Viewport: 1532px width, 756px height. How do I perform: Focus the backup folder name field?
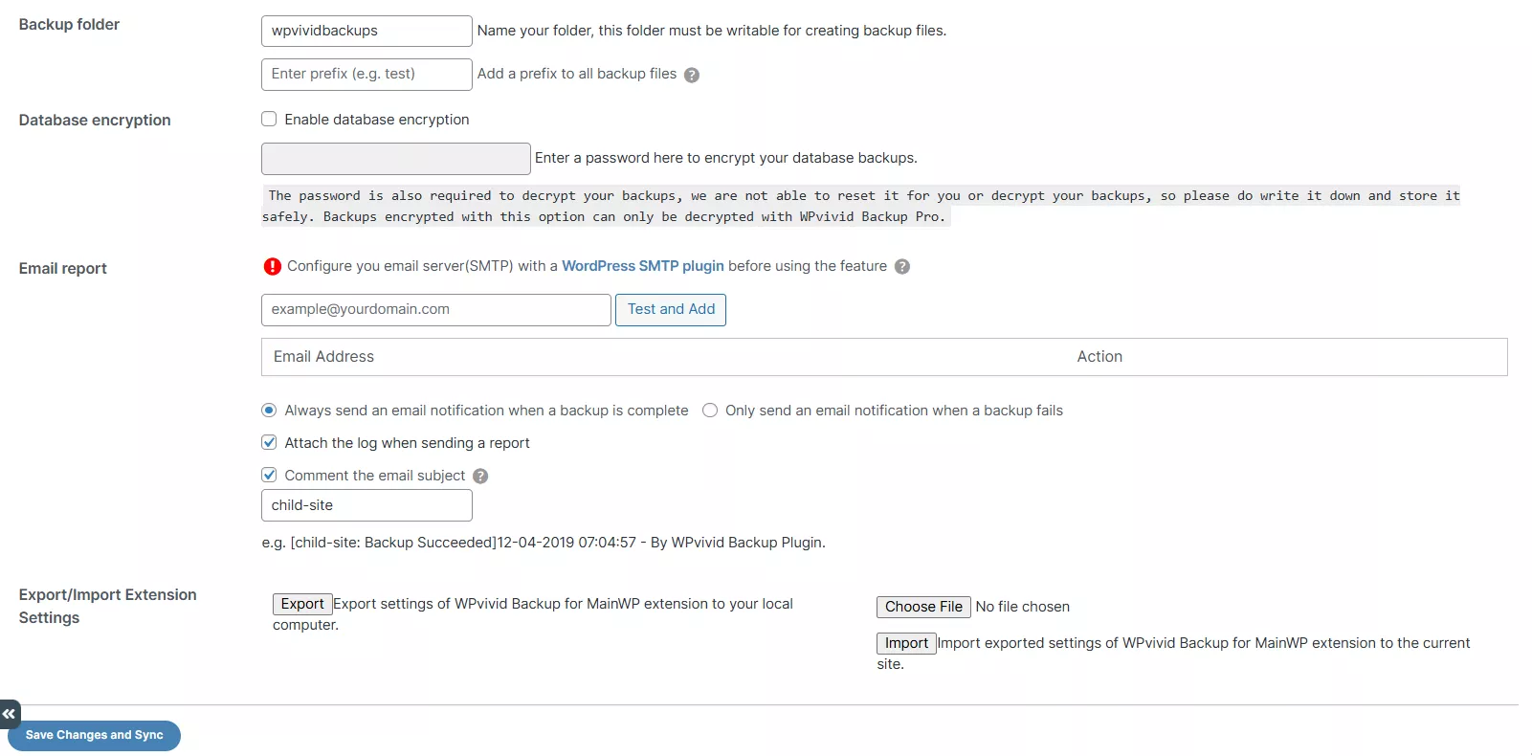(366, 31)
